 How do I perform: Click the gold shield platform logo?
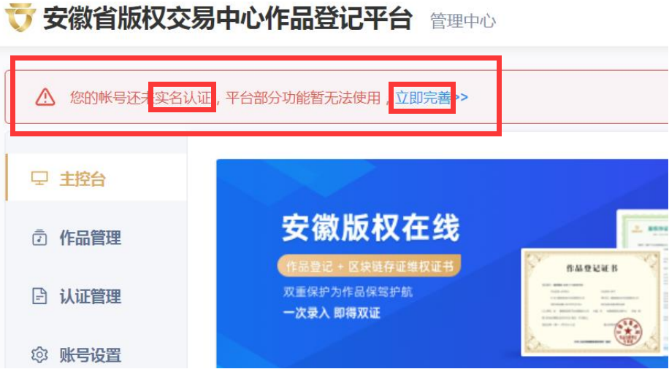click(x=20, y=18)
